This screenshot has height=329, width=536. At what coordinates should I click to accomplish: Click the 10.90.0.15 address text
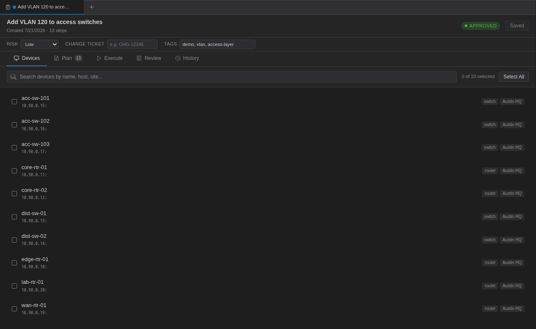tap(34, 106)
